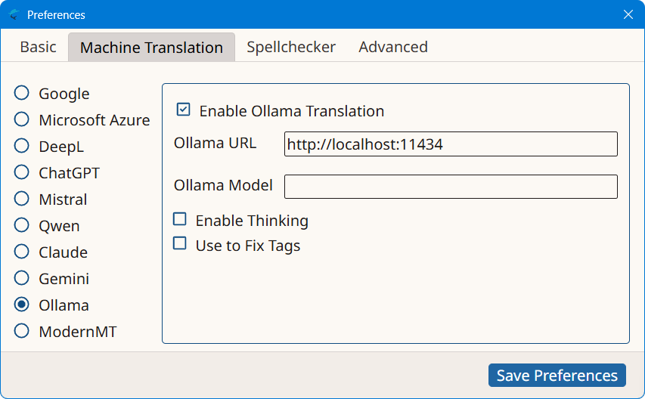Choose Claude as translation engine
Viewport: 645px width, 399px height.
[21, 252]
